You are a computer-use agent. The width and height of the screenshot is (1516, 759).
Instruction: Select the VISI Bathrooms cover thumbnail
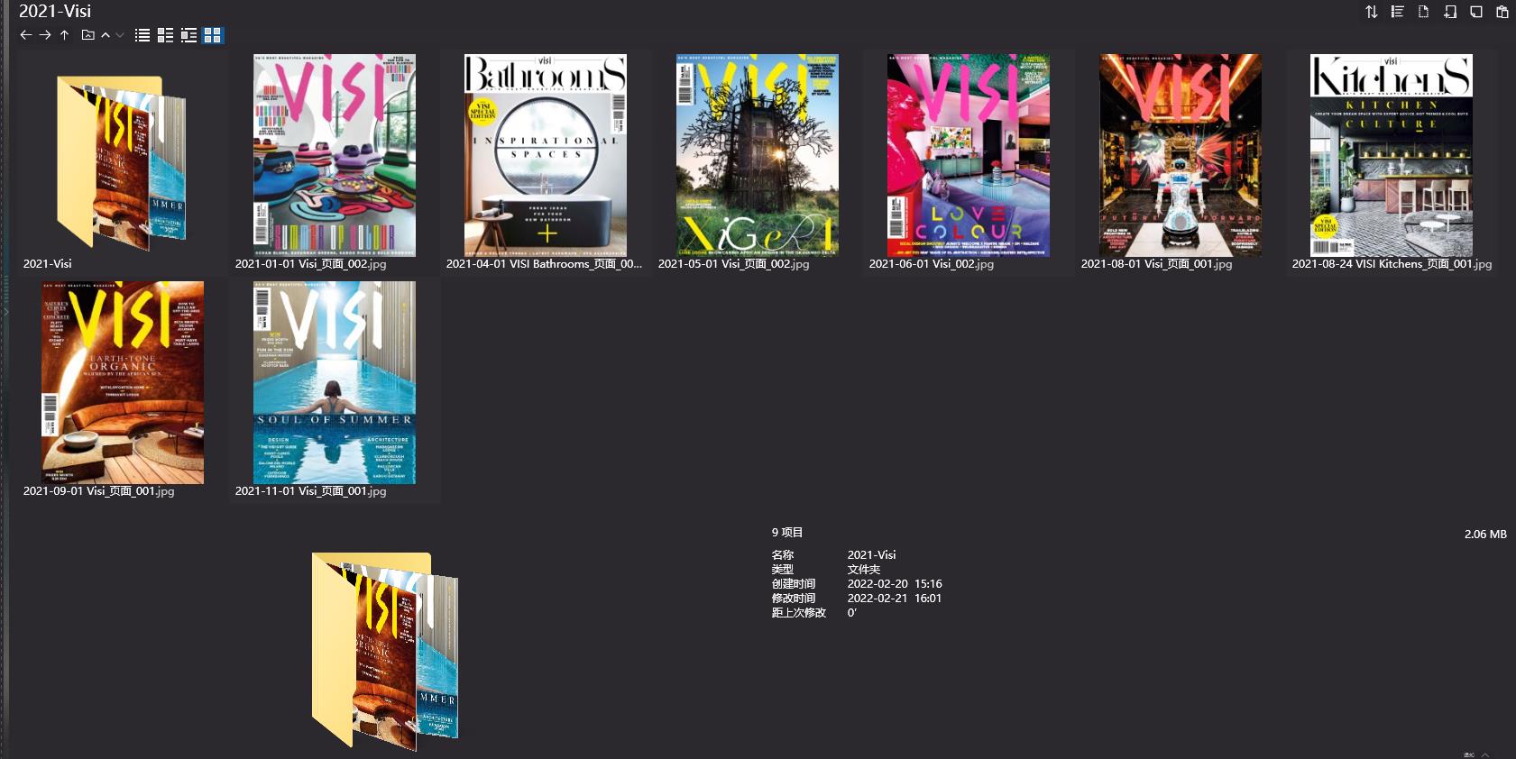coord(546,155)
